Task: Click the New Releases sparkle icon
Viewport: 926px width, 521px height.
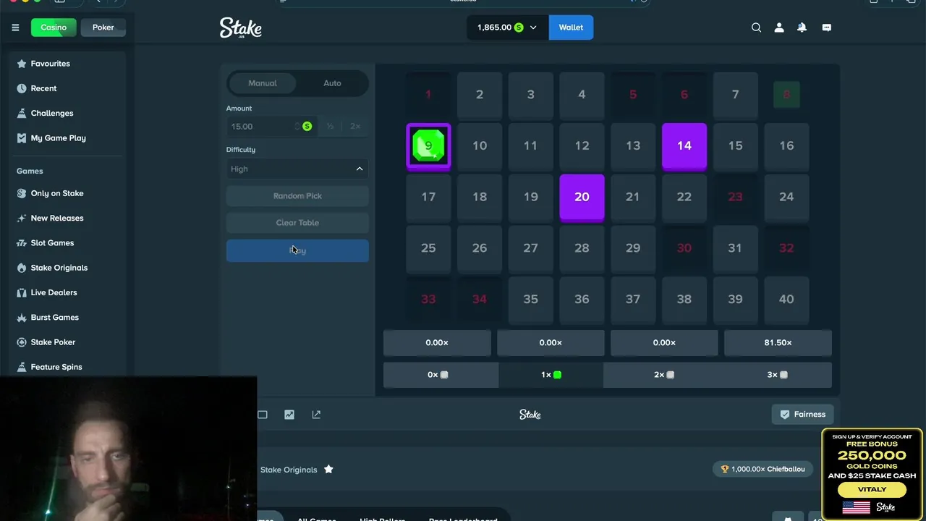Action: coord(22,218)
